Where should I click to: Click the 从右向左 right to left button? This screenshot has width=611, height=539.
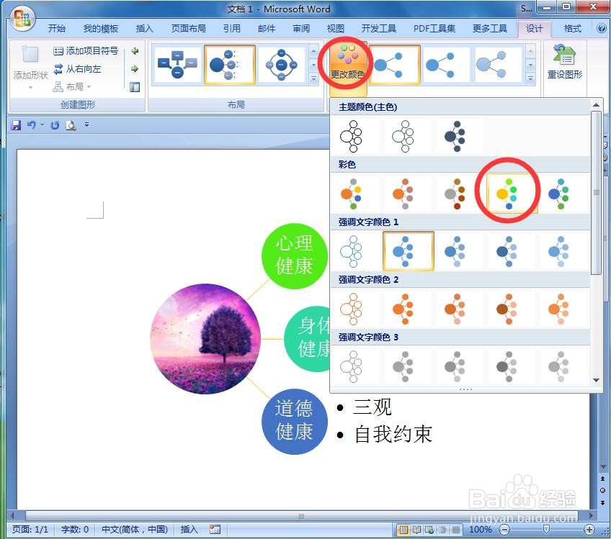78,69
